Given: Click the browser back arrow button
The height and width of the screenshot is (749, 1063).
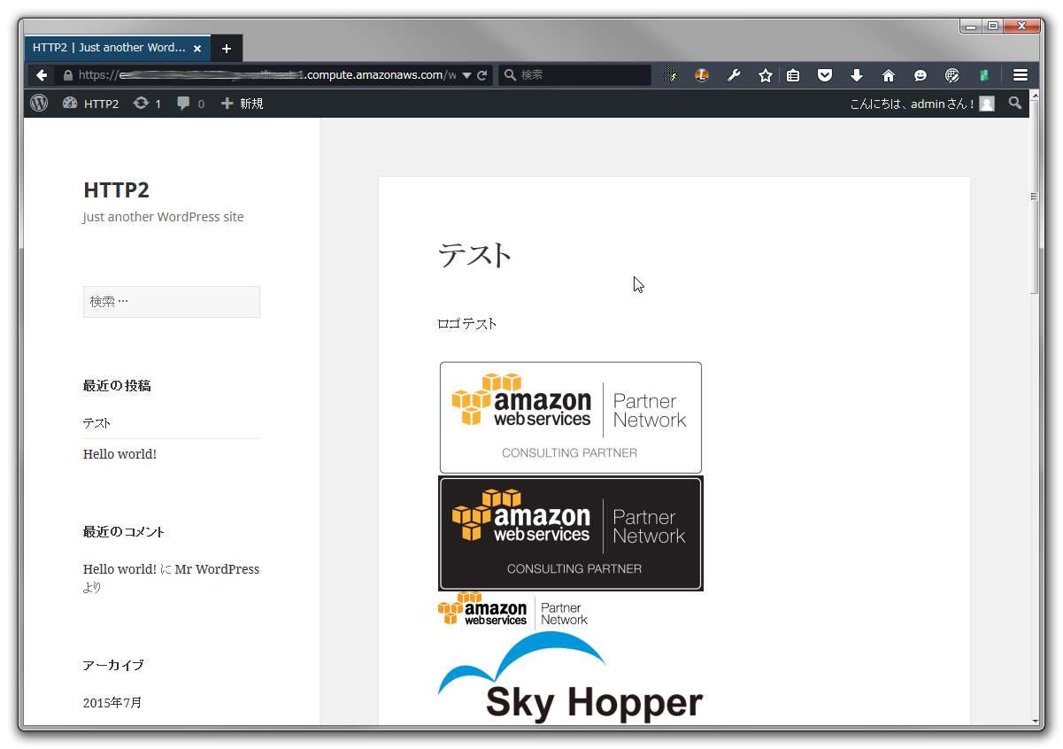Looking at the screenshot, I should [42, 75].
